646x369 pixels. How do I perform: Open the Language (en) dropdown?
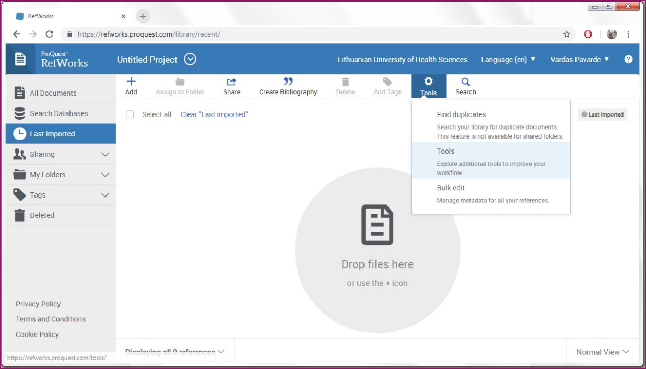click(x=508, y=60)
